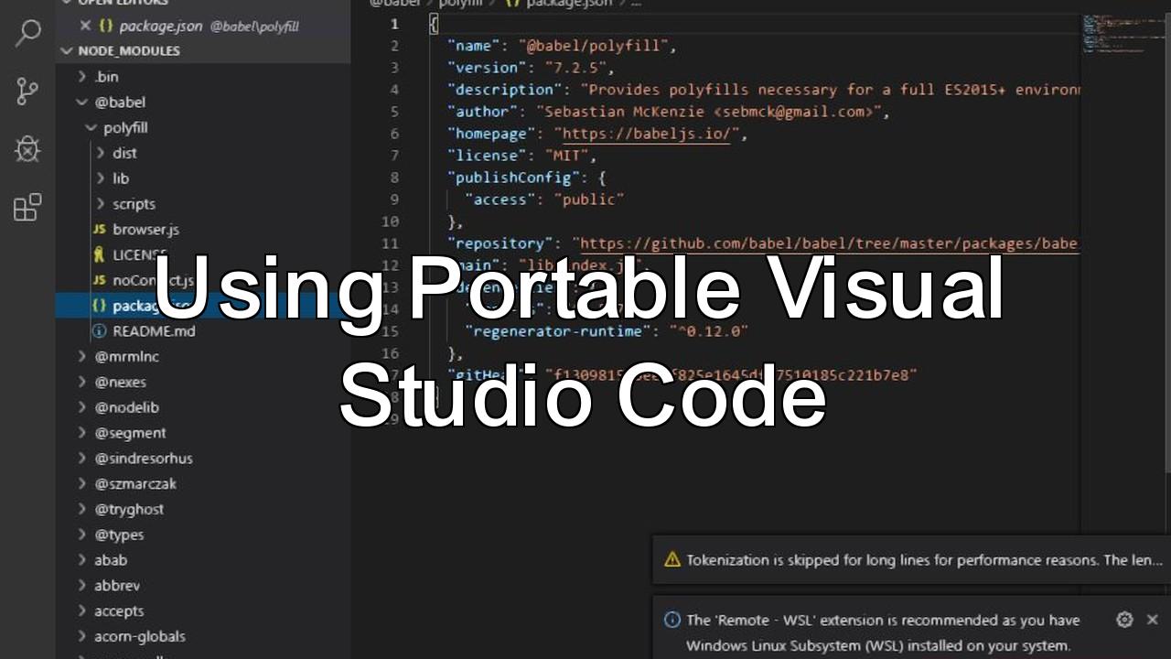Screen dimensions: 1171x659
Task: Click the gear icon on WSL notification
Action: click(1124, 620)
